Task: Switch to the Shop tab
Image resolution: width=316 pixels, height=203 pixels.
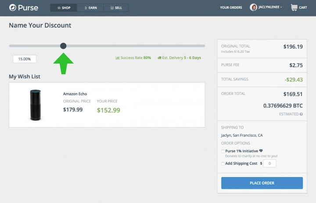Action: point(64,8)
